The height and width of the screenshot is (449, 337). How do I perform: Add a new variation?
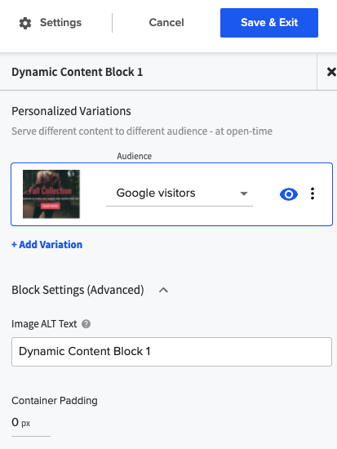(x=47, y=245)
